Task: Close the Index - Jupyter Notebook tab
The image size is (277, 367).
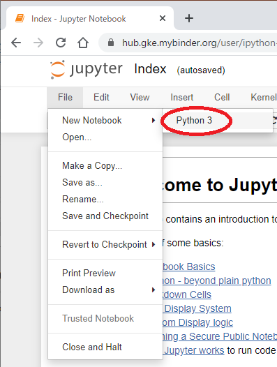Action: click(x=163, y=18)
